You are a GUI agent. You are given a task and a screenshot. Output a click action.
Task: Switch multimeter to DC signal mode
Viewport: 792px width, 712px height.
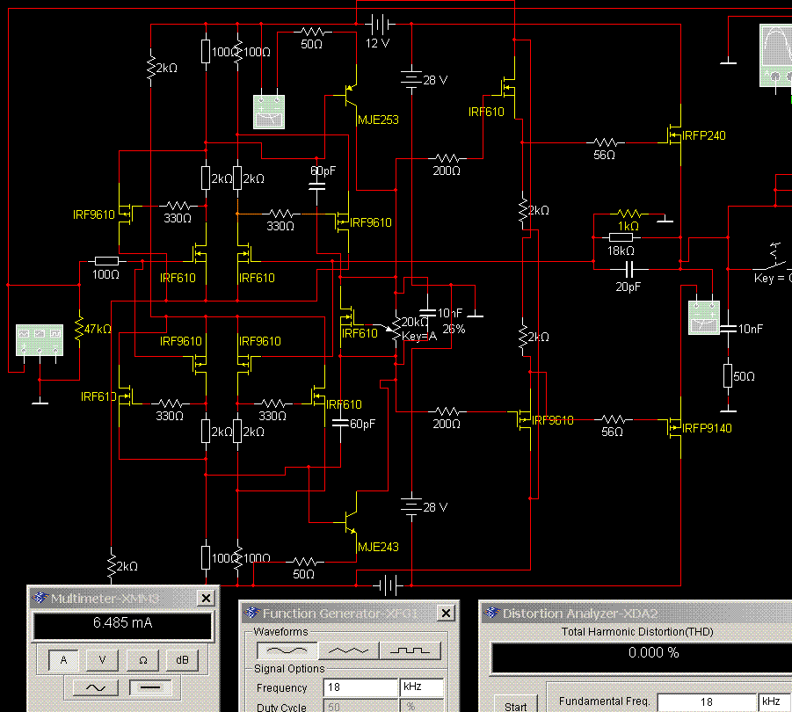click(150, 687)
